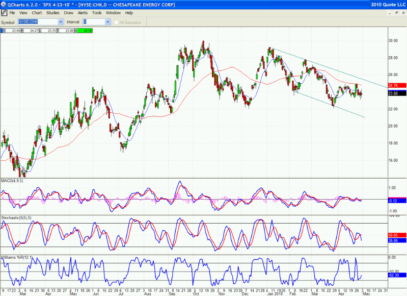Click the black 23.80 last price tag
Viewport: 407px width, 296px height.
click(x=396, y=93)
